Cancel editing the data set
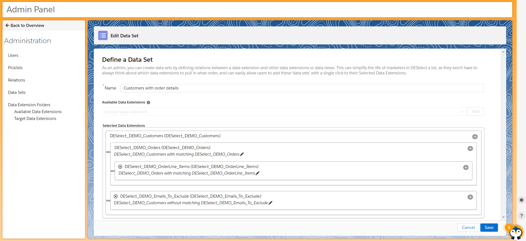Screen dimensions: 526x241 [468, 228]
